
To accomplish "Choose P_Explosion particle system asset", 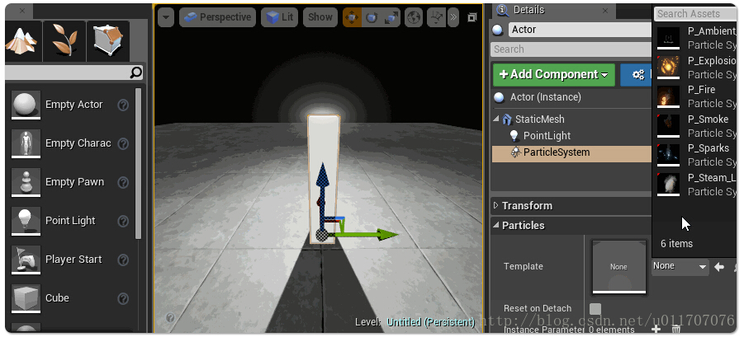I will click(x=695, y=68).
